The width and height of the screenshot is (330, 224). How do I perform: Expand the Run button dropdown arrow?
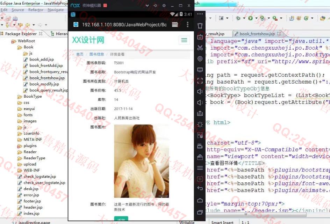point(256,18)
